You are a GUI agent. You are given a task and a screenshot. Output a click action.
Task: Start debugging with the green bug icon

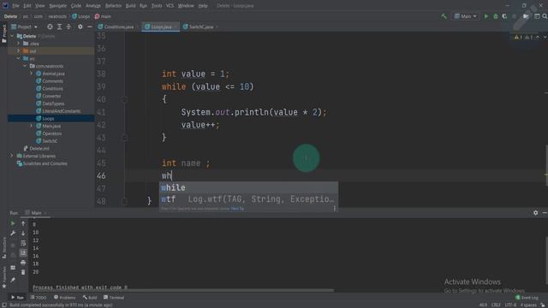click(495, 16)
